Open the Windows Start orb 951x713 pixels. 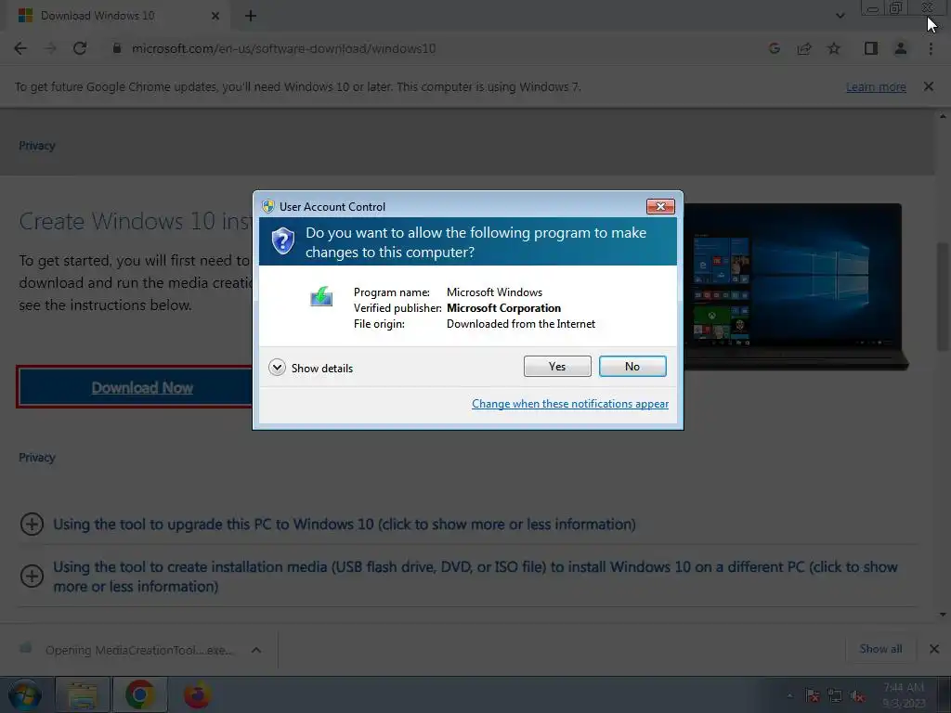coord(24,695)
